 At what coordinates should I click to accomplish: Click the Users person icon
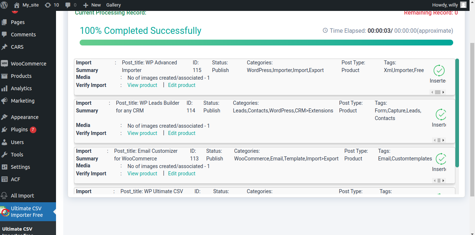[x=4, y=142]
